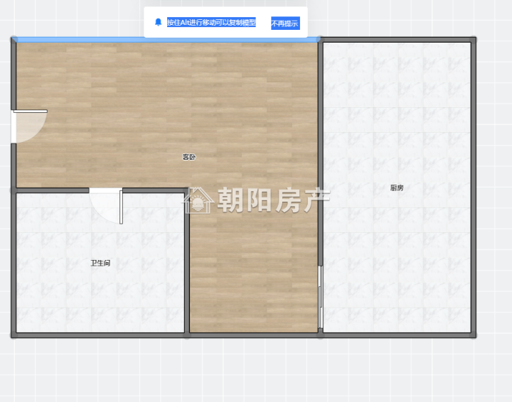Image resolution: width=512 pixels, height=402 pixels.
Task: Click the highlighted Alt copy hint text
Action: tap(211, 23)
